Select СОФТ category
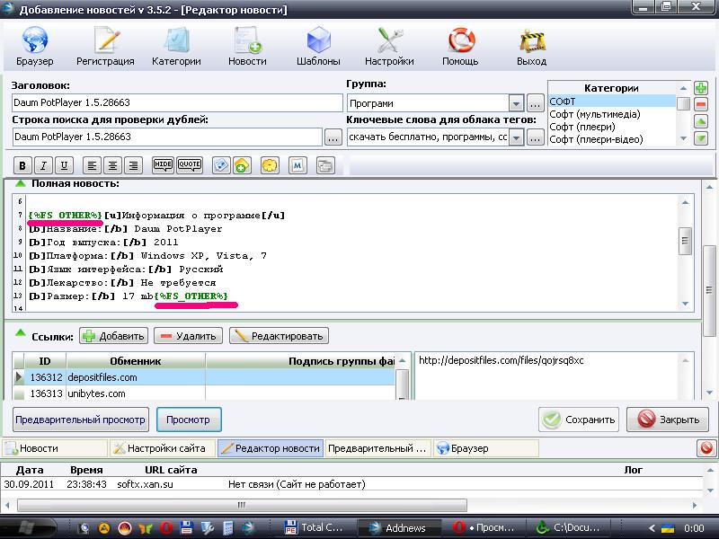719x539 pixels. [612, 102]
